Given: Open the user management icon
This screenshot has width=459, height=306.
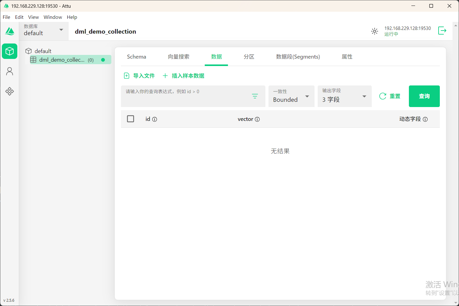Looking at the screenshot, I should tap(10, 71).
